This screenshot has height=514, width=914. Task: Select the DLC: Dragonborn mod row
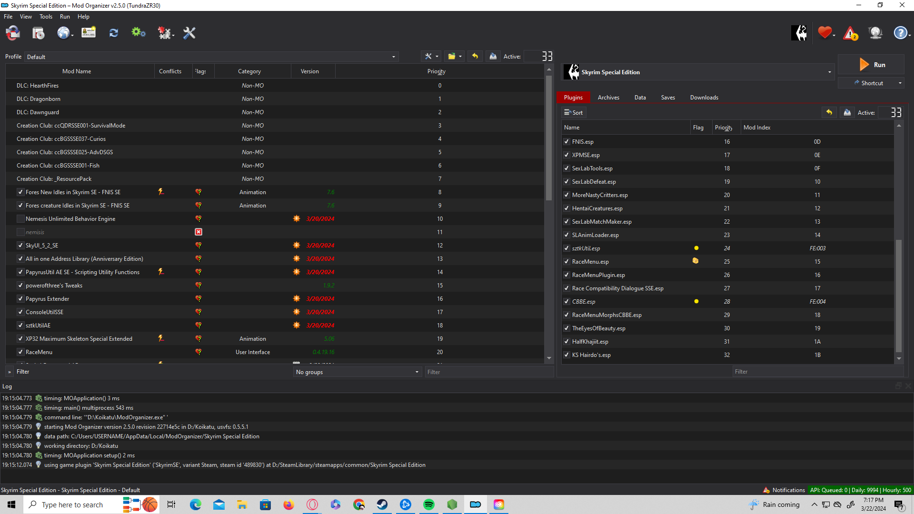coord(275,99)
